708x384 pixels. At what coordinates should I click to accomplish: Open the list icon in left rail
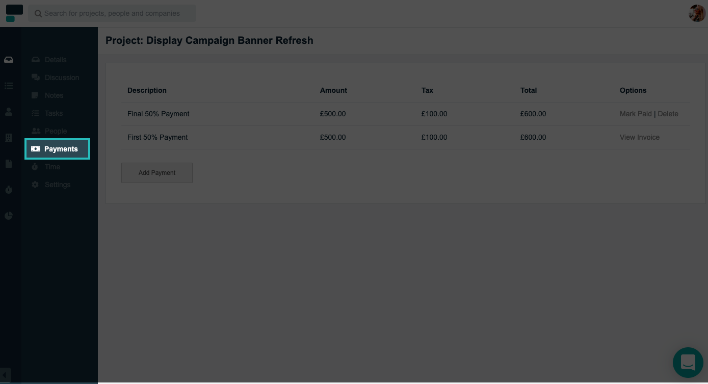click(9, 86)
